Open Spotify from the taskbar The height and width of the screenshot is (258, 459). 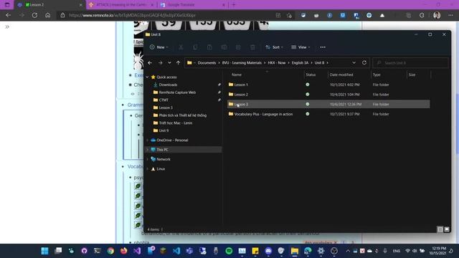(229, 251)
